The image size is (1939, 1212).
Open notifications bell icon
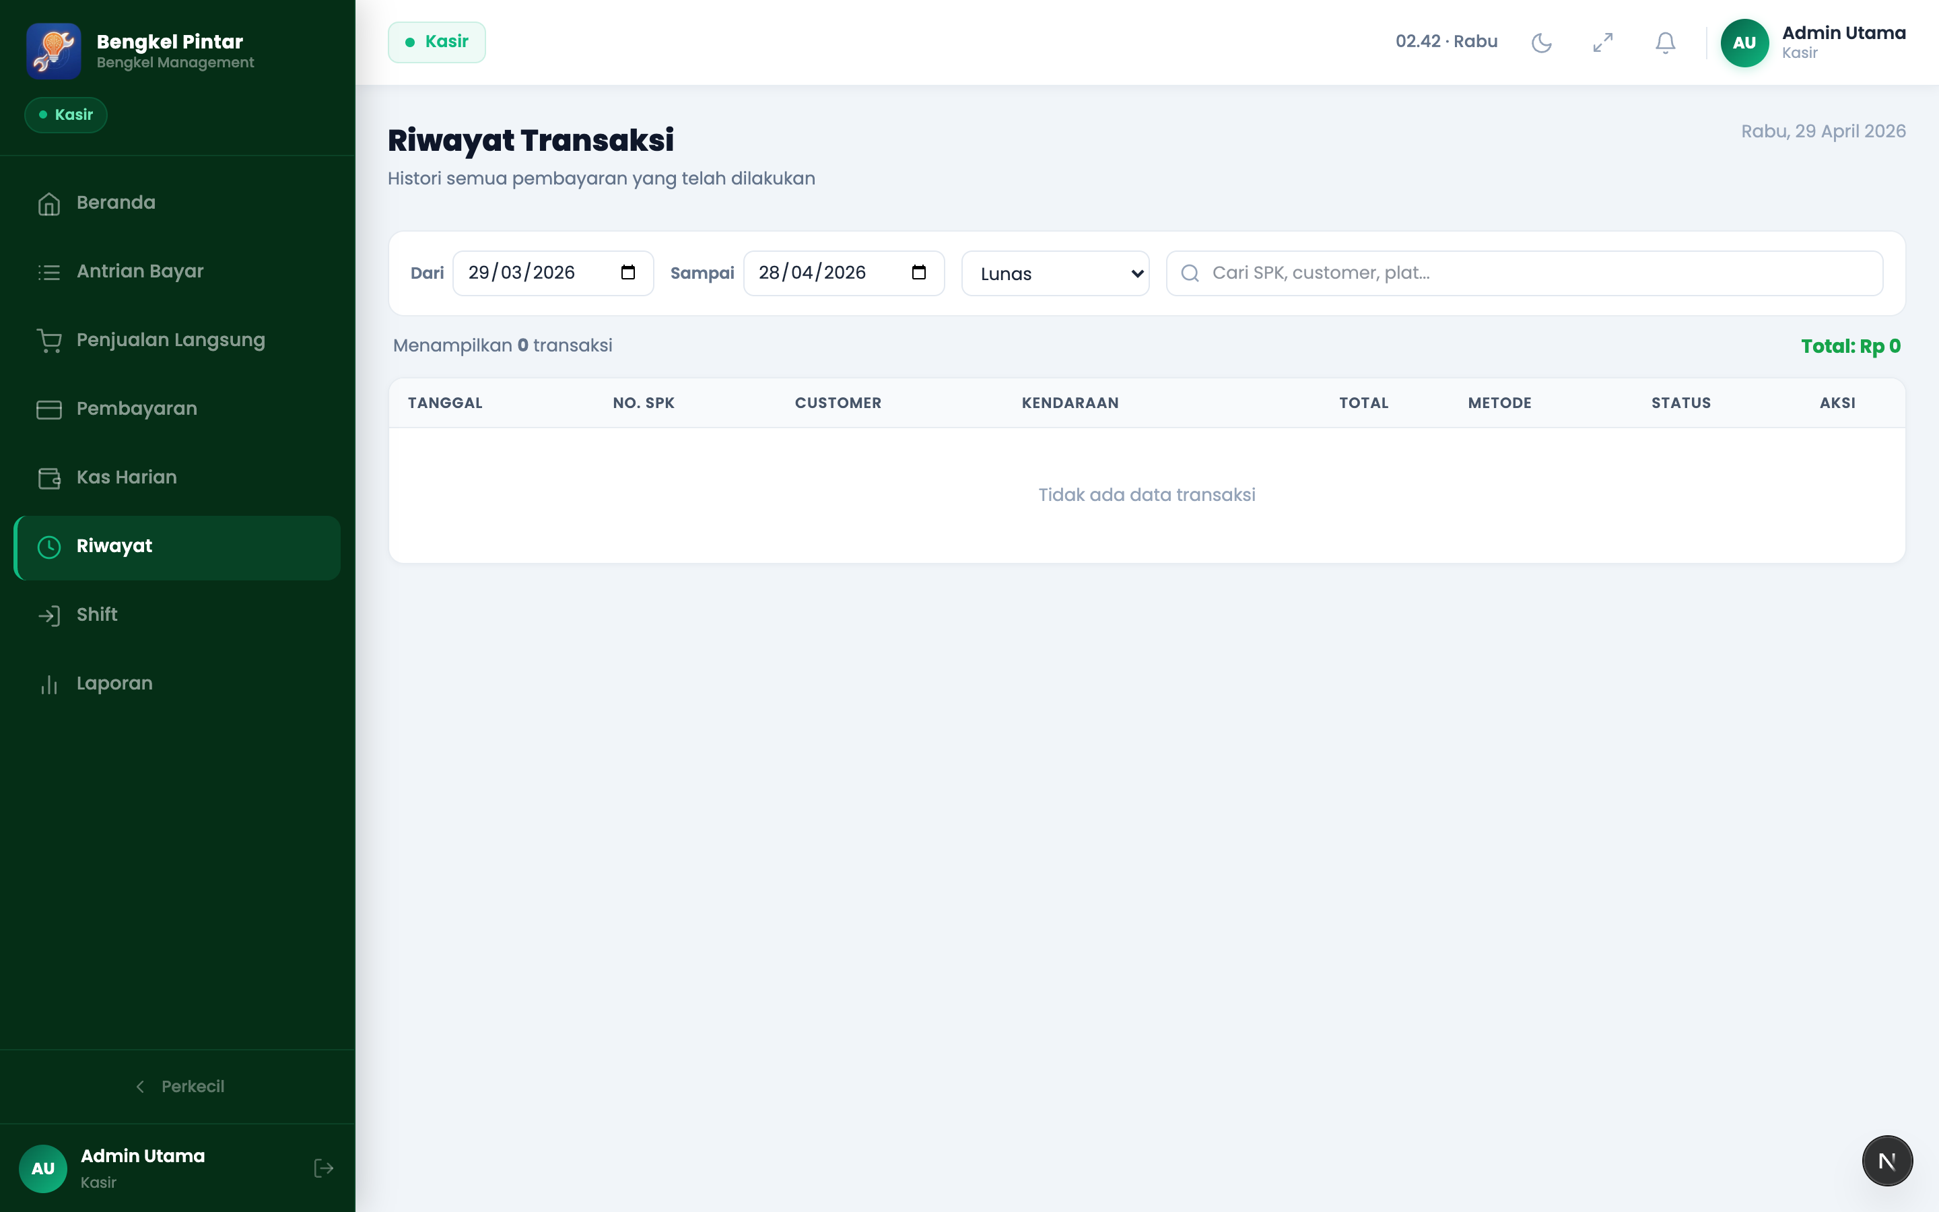[x=1666, y=42]
